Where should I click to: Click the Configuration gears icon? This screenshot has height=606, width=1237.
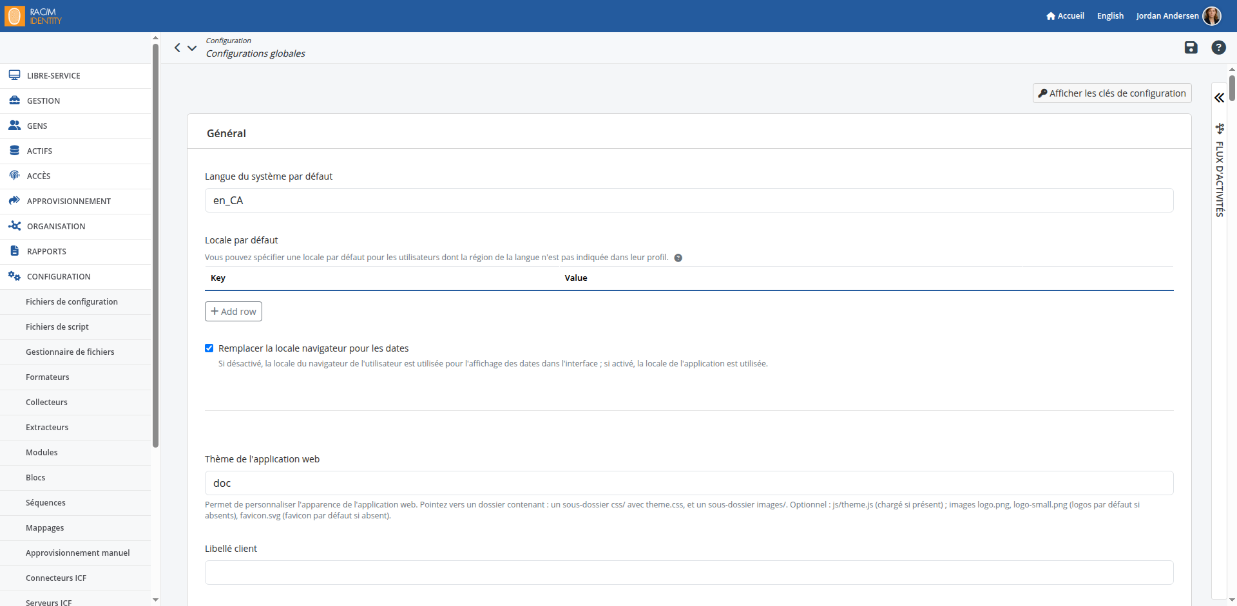14,276
